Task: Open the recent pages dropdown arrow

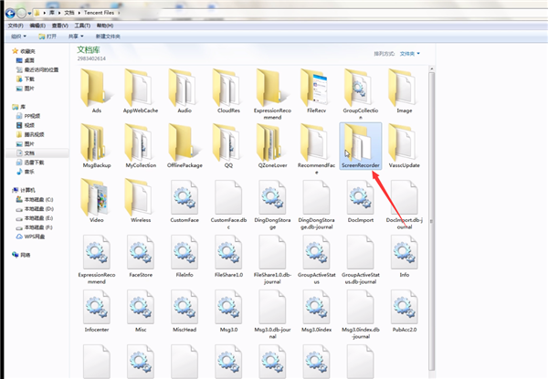Action: tap(30, 14)
